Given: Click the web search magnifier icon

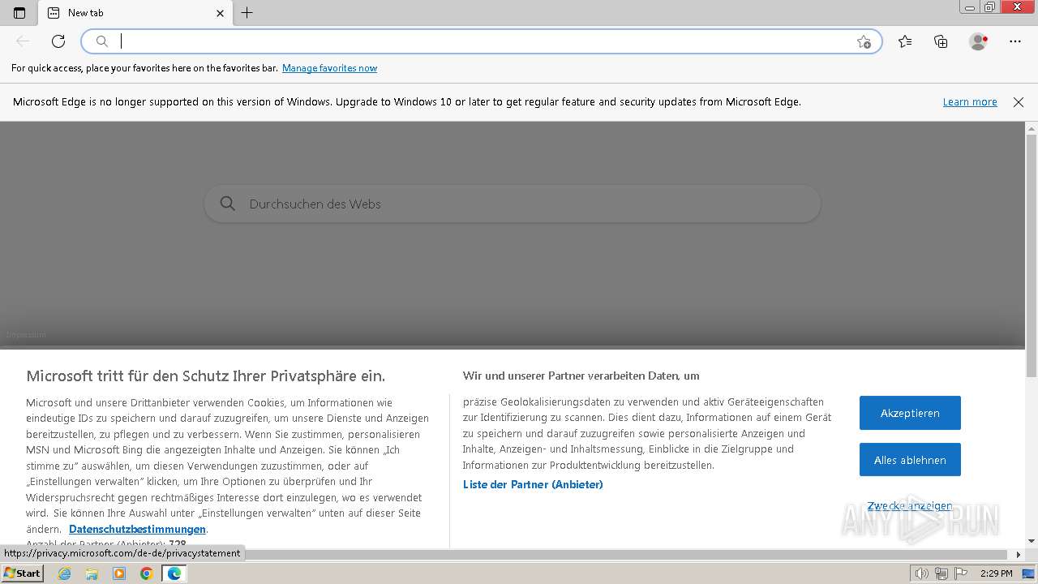Looking at the screenshot, I should pyautogui.click(x=228, y=204).
